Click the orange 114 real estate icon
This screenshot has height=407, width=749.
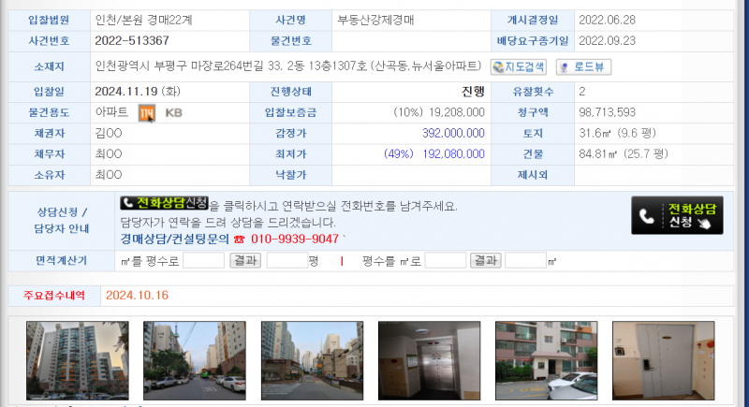[146, 113]
